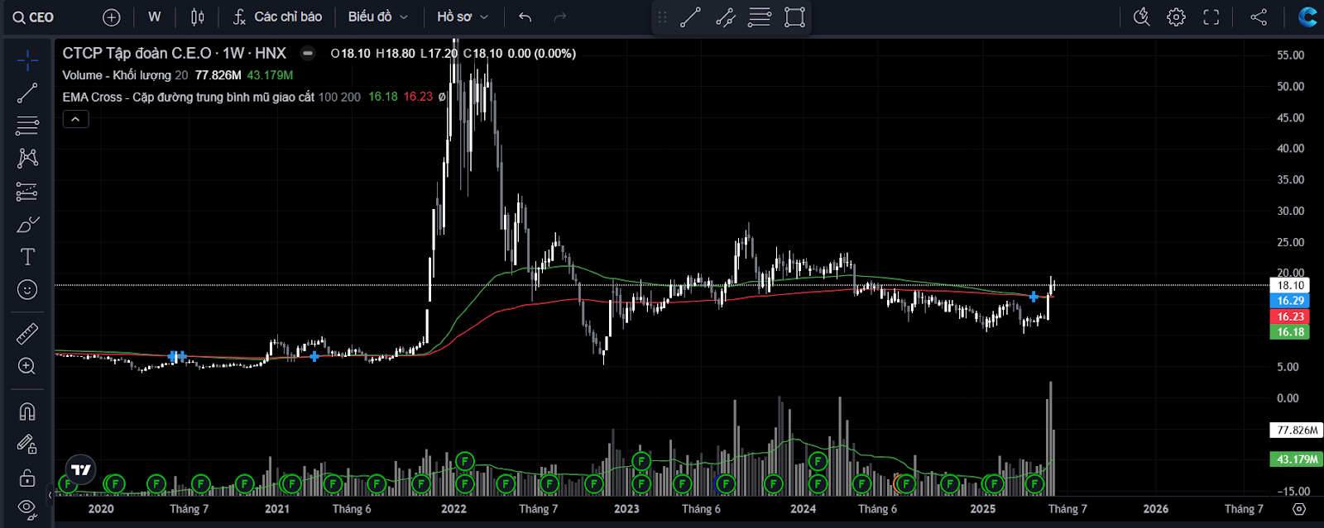Click the blue EMA cross marker near 2021
This screenshot has width=1324, height=528.
click(x=314, y=356)
